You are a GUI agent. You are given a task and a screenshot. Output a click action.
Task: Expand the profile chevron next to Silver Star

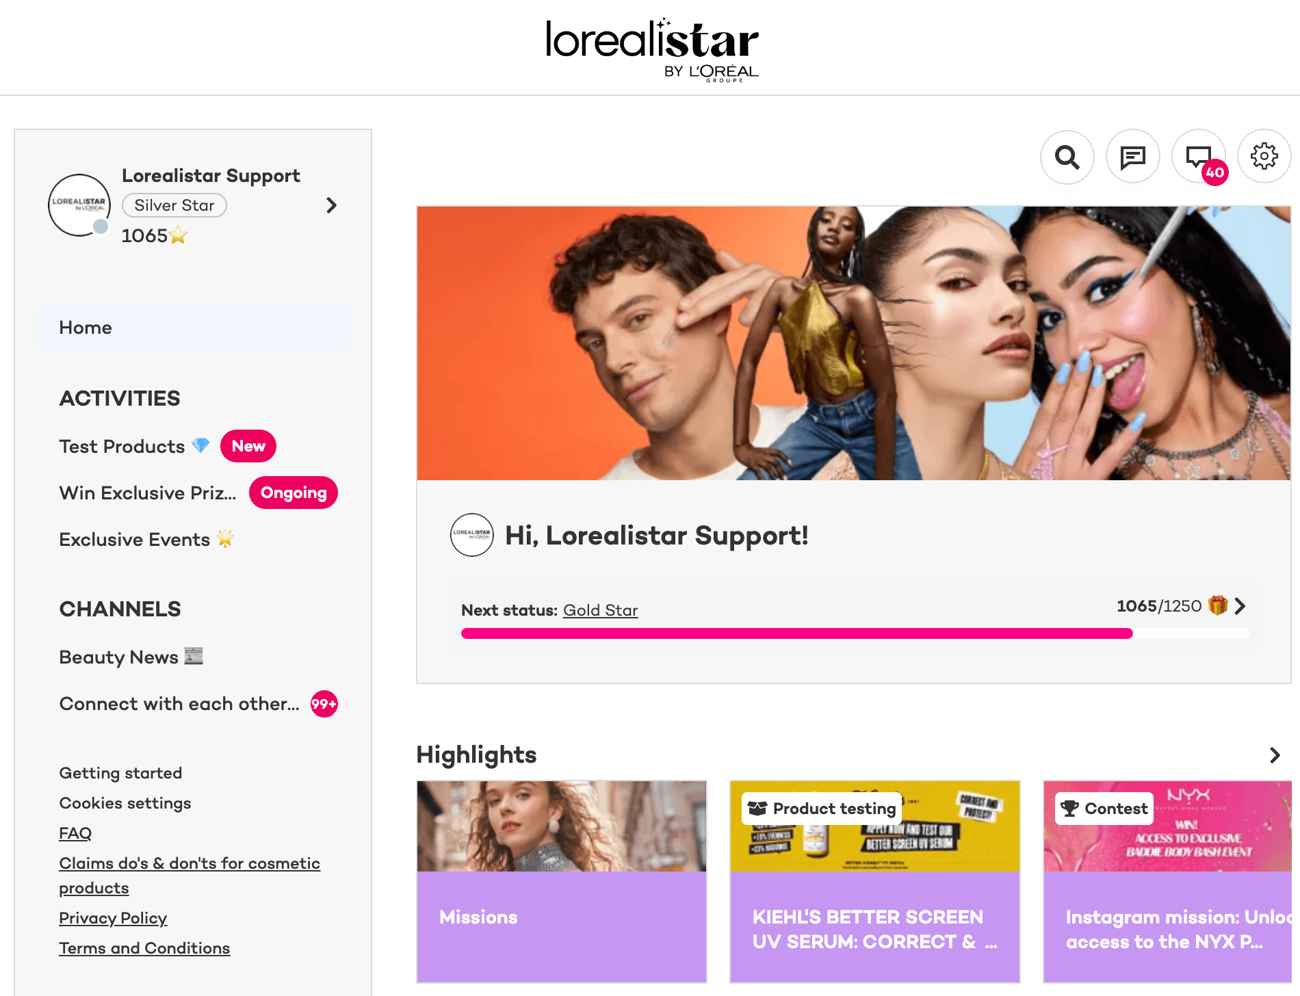tap(332, 205)
